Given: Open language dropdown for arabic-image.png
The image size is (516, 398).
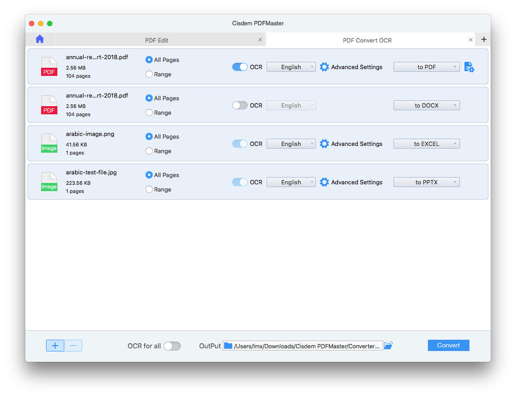Looking at the screenshot, I should click(291, 144).
